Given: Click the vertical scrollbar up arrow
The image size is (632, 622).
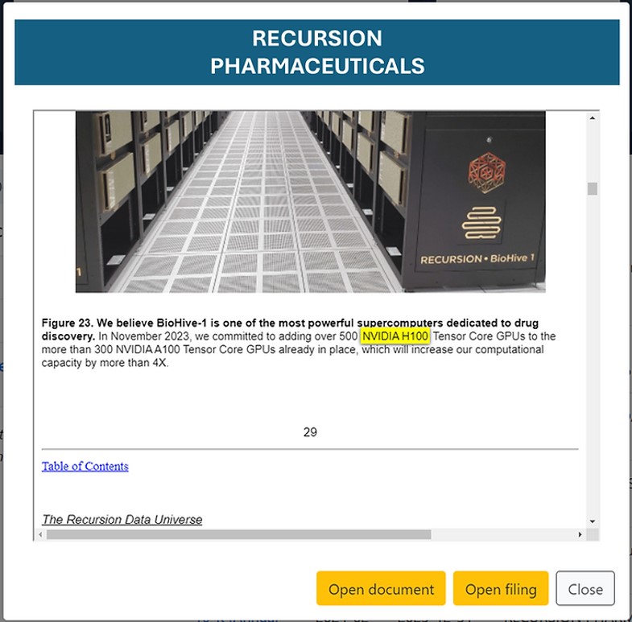Looking at the screenshot, I should point(592,118).
